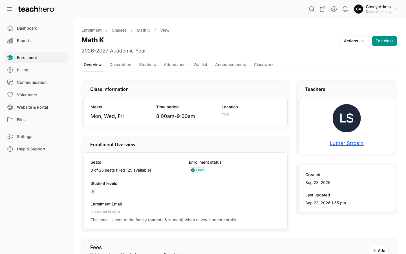Viewport: 406px width, 254px height.
Task: Switch to the Waitlist tab
Action: pyautogui.click(x=200, y=65)
